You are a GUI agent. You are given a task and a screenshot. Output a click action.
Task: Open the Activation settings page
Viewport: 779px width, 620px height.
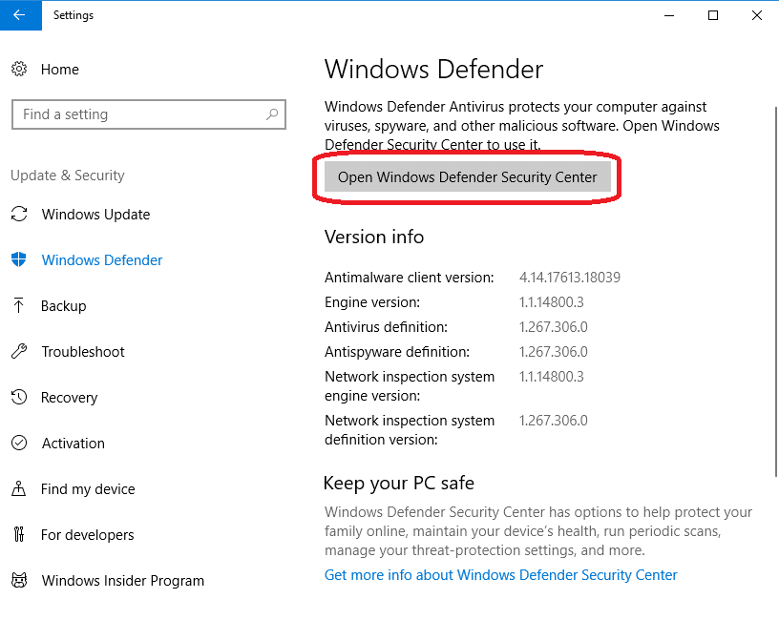click(x=73, y=444)
